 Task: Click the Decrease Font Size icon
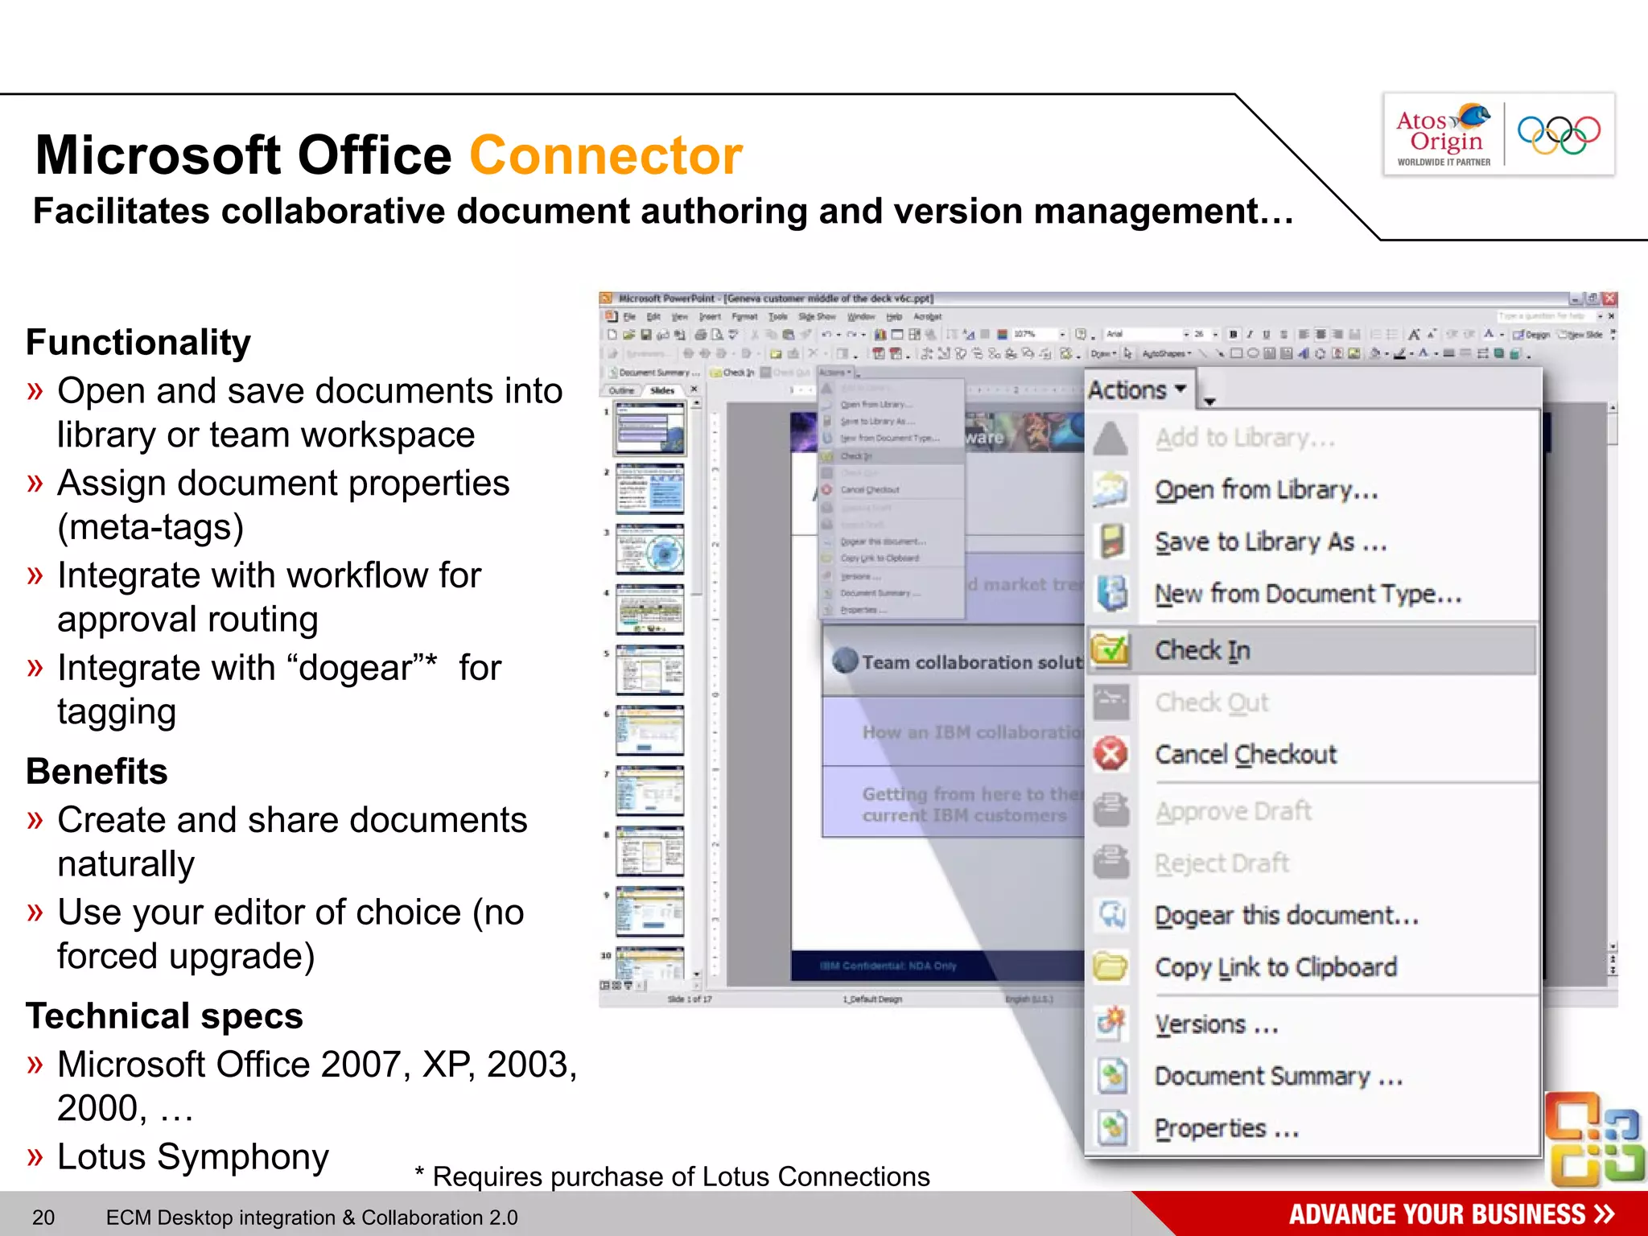(x=1432, y=334)
